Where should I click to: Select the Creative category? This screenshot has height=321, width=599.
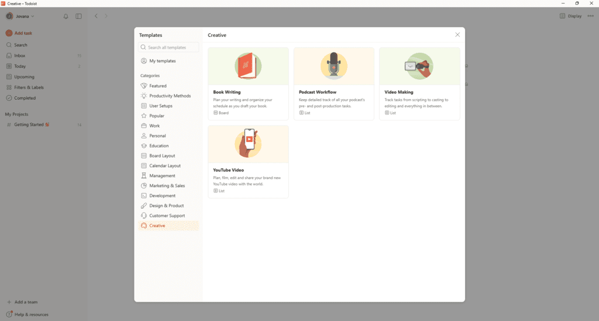(x=169, y=225)
